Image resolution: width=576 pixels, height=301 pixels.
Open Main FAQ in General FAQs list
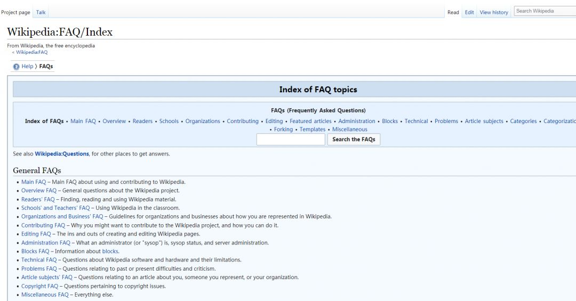pos(34,182)
